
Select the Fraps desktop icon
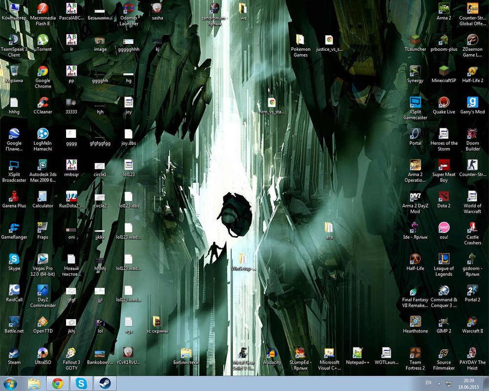tap(43, 231)
